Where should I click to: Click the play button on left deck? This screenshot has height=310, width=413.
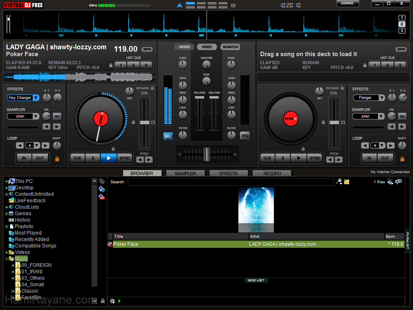tap(108, 158)
